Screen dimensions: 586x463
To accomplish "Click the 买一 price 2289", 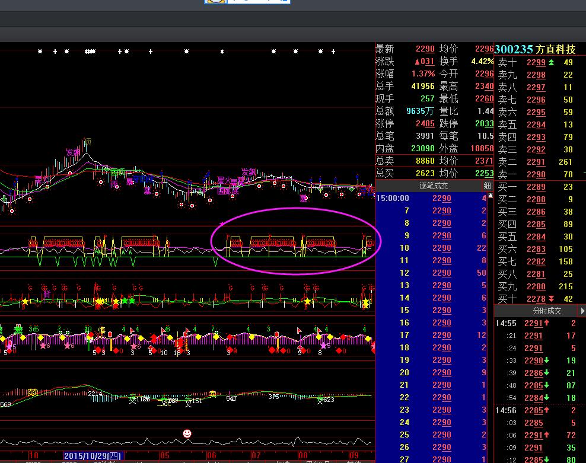I will pyautogui.click(x=536, y=187).
